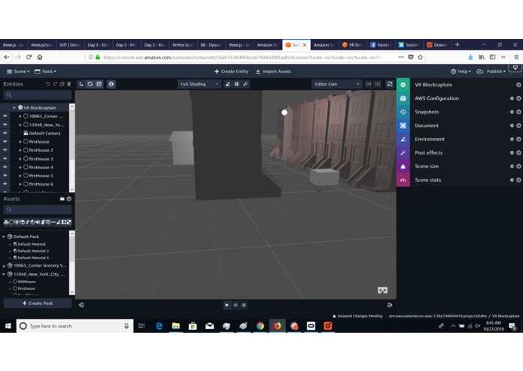Click the Assets search field
Screen dimensions: 523x371
click(38, 210)
